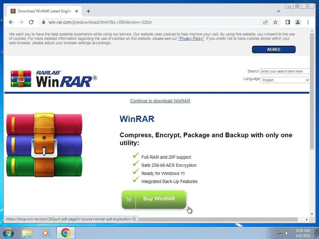Open the Privacy Policy link

click(191, 38)
